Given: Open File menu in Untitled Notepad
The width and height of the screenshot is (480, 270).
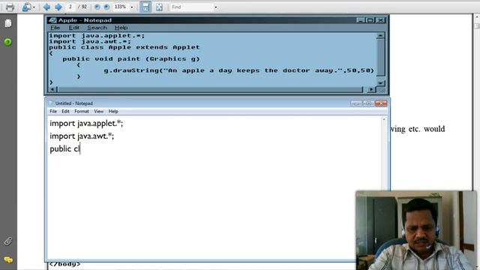Looking at the screenshot, I should [x=53, y=112].
